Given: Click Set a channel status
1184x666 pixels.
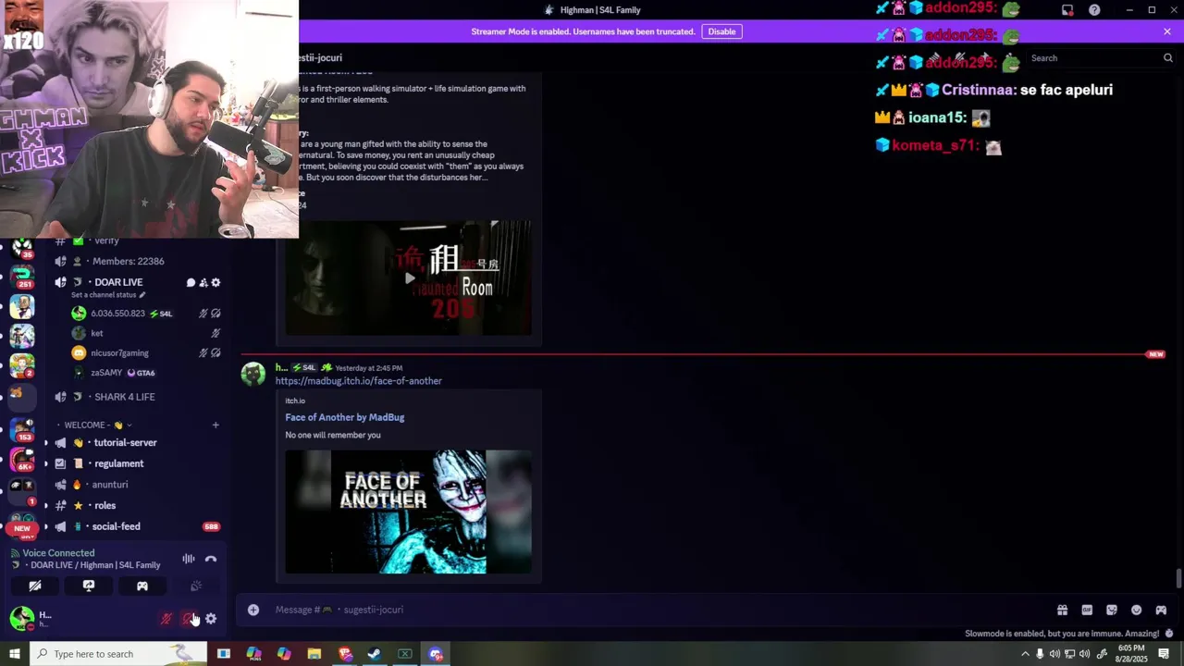Looking at the screenshot, I should (x=108, y=295).
